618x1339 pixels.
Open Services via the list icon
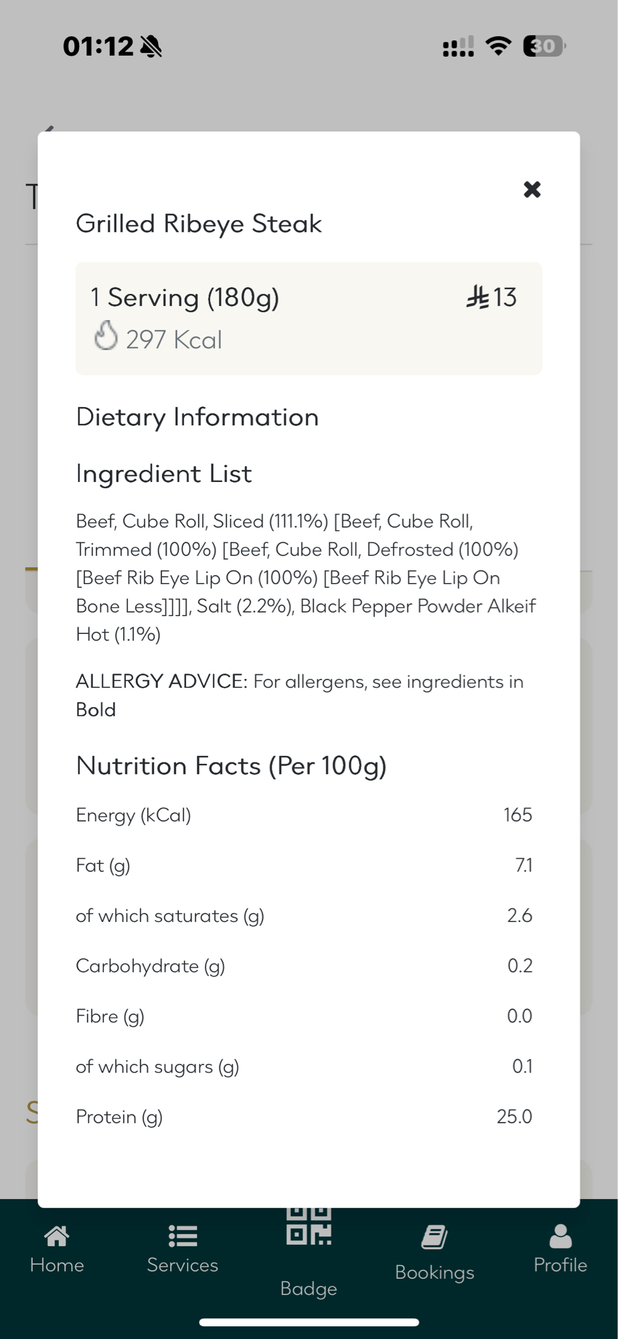point(183,1236)
